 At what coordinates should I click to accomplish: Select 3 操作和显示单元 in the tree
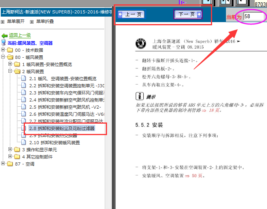pos(39,150)
